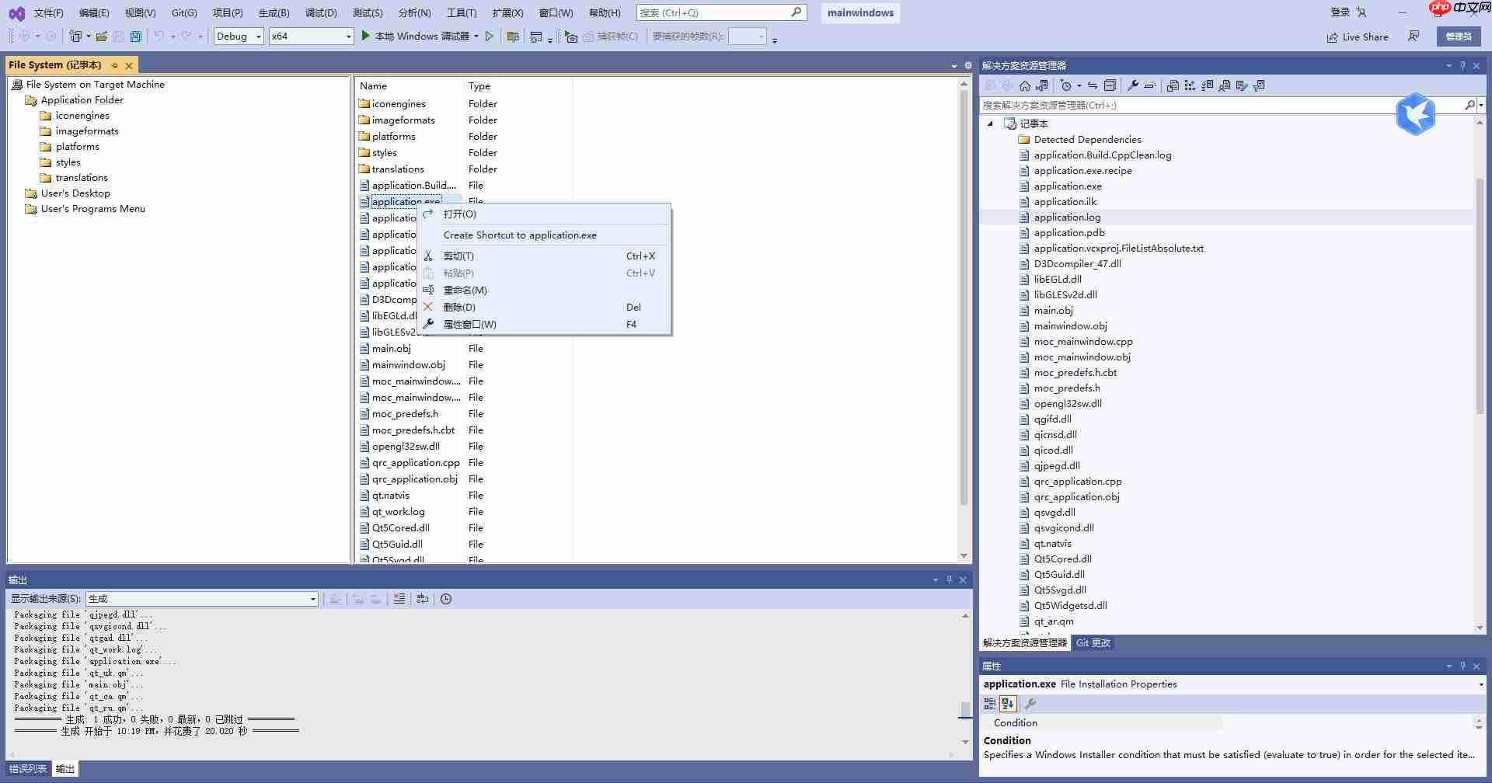This screenshot has height=783, width=1492.
Task: Click the Word Wrap icon in output panel
Action: pyautogui.click(x=422, y=599)
